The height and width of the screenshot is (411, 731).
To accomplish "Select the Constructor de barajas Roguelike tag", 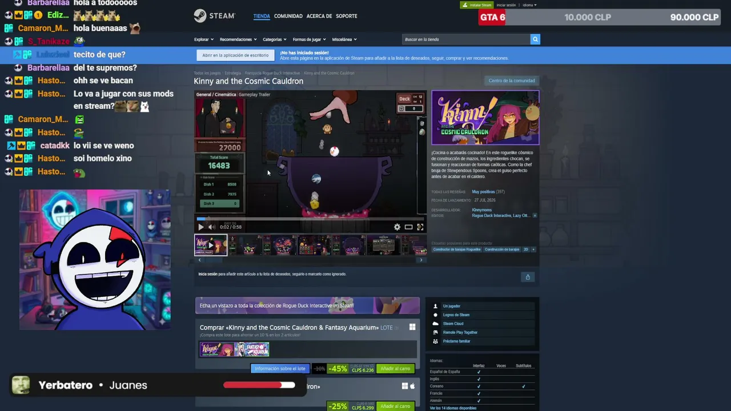I will (x=457, y=249).
